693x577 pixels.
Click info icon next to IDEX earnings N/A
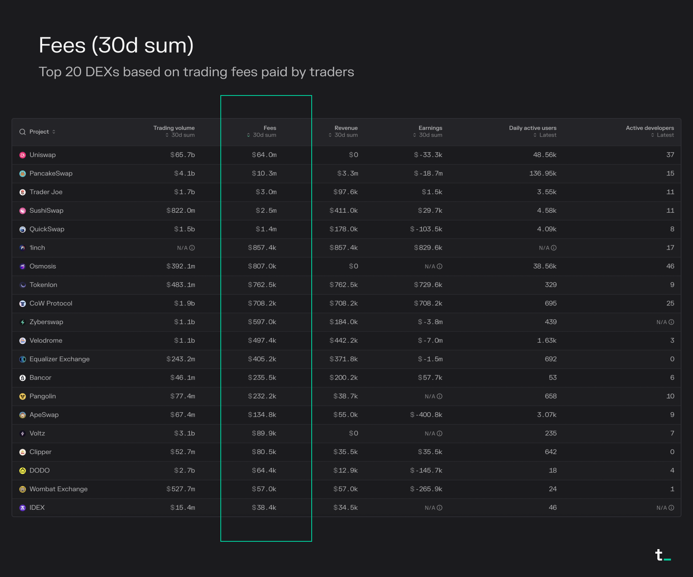439,508
